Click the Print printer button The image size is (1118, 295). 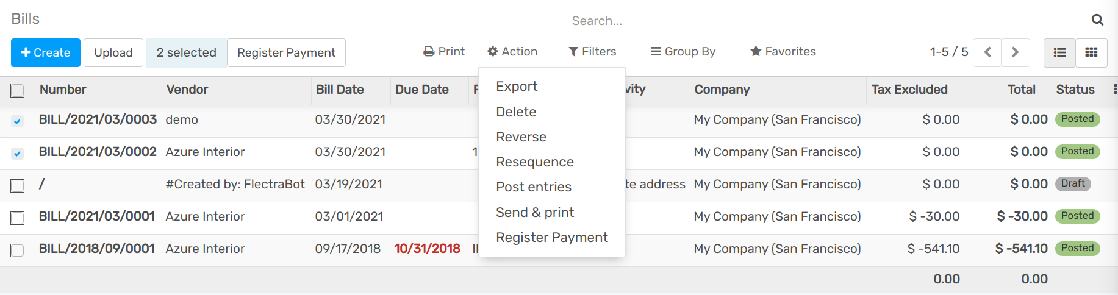444,52
